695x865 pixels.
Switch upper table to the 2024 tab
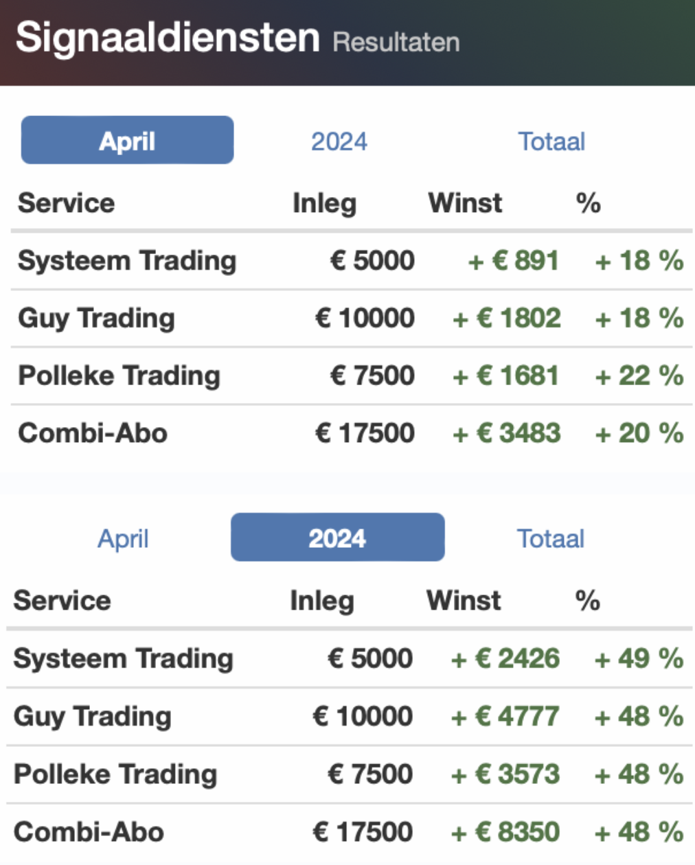pyautogui.click(x=339, y=141)
